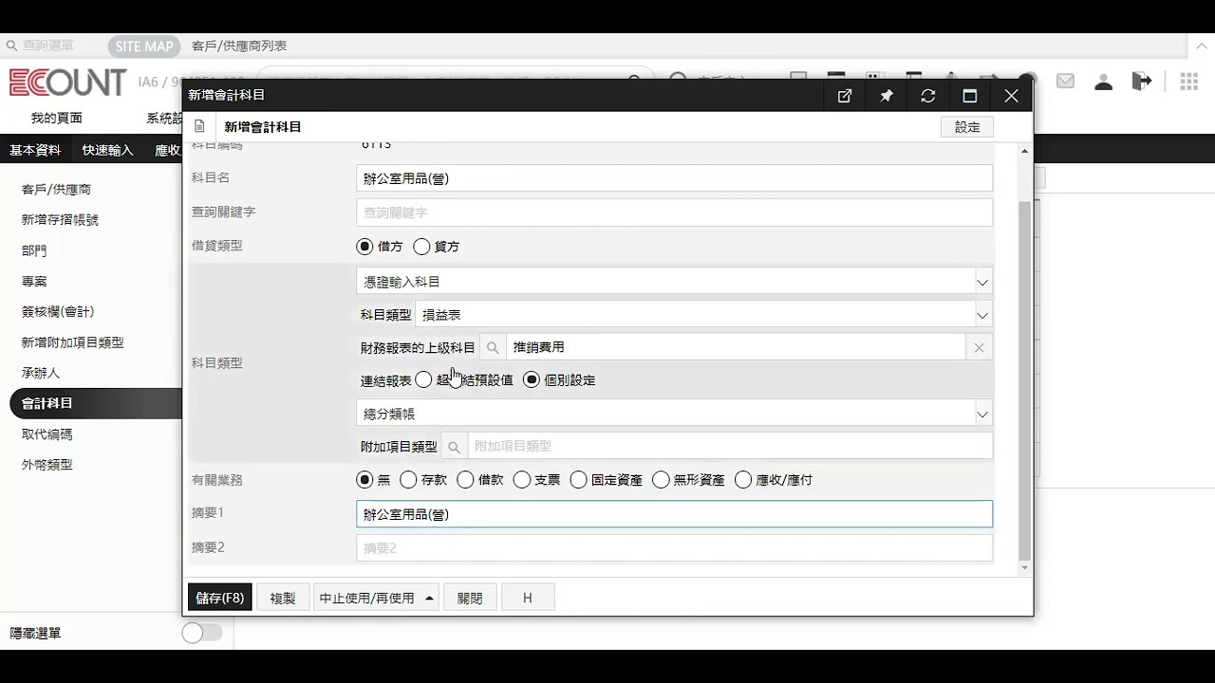
Task: Expand the 憑證輸入科目 dropdown
Action: pos(674,282)
